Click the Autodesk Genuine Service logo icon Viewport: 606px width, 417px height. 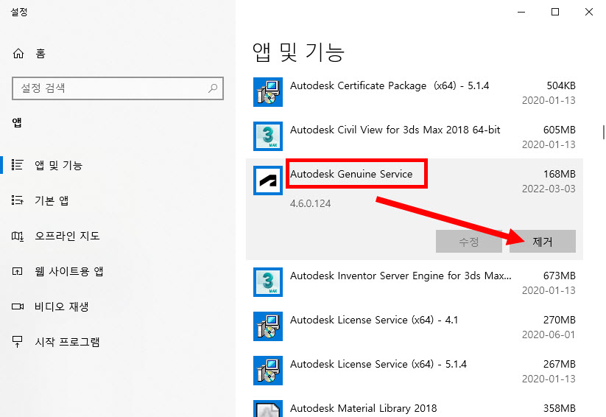point(268,181)
